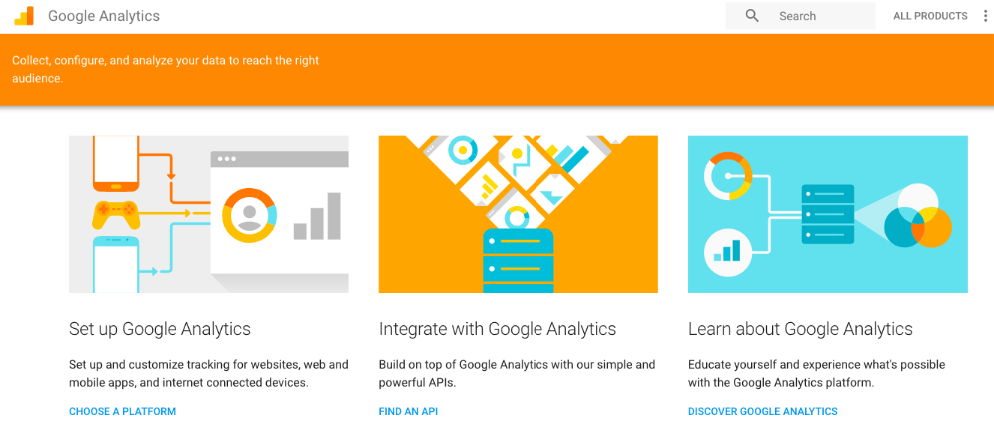994x436 pixels.
Task: Open the ALL PRODUCTS menu
Action: click(930, 16)
